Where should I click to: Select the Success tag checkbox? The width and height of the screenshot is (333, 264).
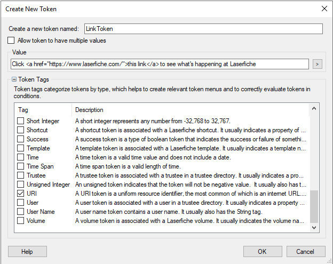20,139
